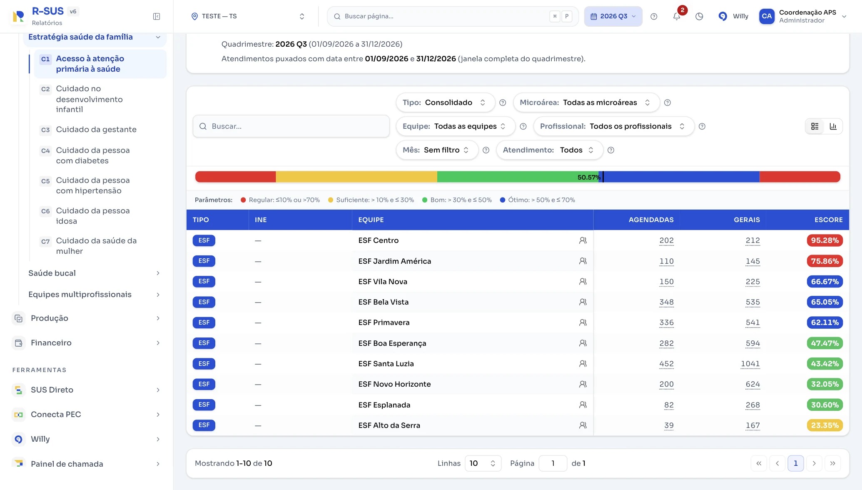
Task: Jump to last page button
Action: (x=832, y=463)
